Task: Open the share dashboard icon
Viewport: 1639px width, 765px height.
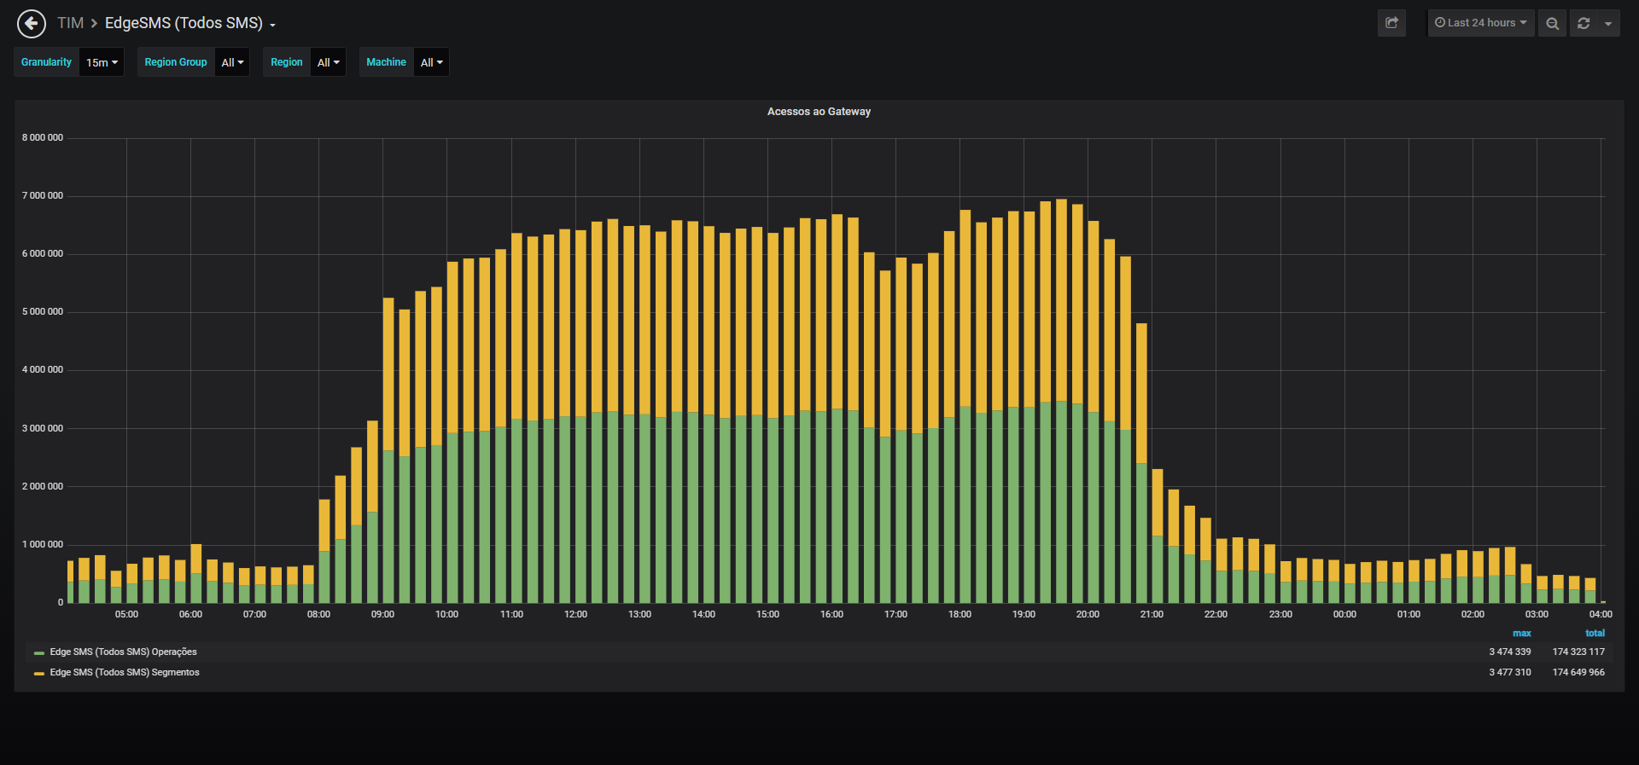Action: pyautogui.click(x=1391, y=23)
